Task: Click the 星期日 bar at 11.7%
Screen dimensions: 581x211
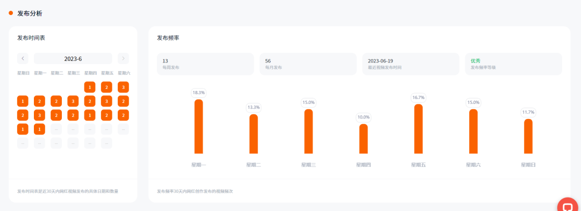Action: pos(528,136)
